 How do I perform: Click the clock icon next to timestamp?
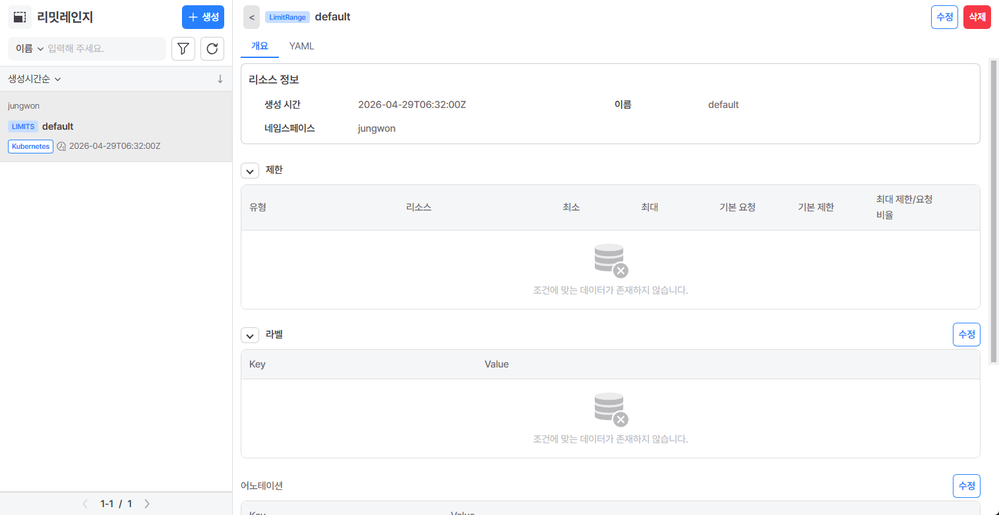point(61,146)
